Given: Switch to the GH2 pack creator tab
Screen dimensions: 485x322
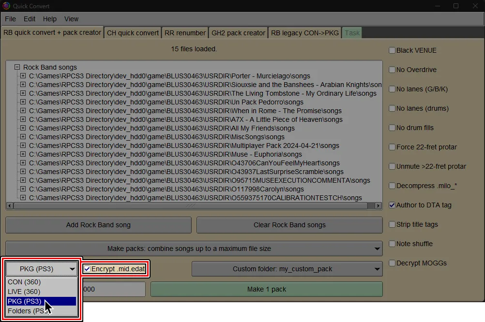Looking at the screenshot, I should tap(238, 32).
